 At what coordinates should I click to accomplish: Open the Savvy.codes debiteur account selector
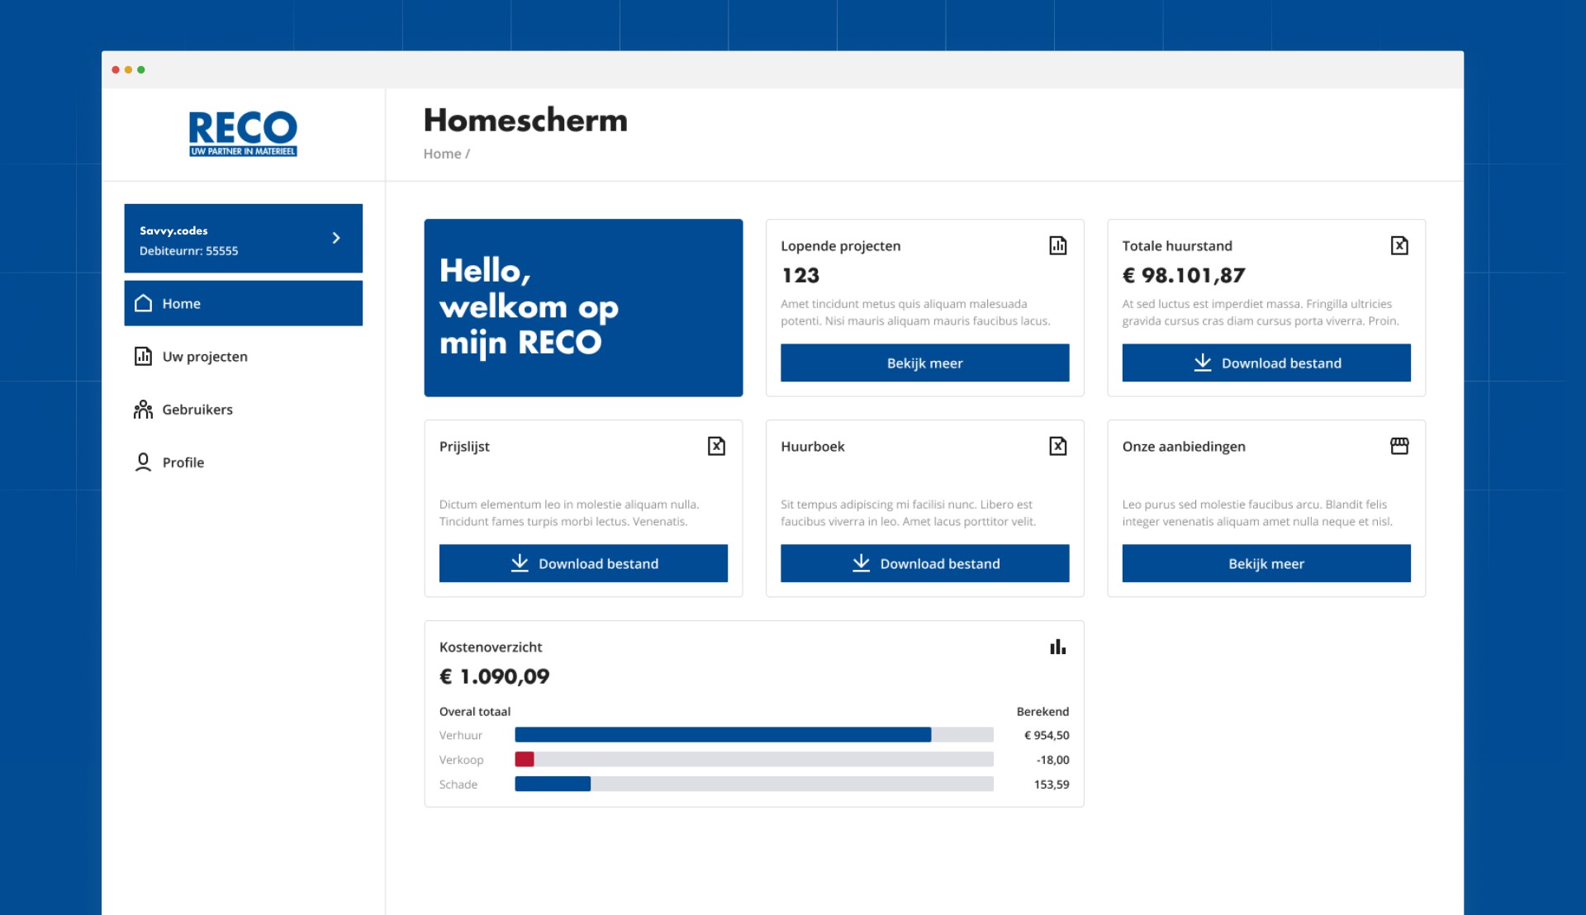244,238
